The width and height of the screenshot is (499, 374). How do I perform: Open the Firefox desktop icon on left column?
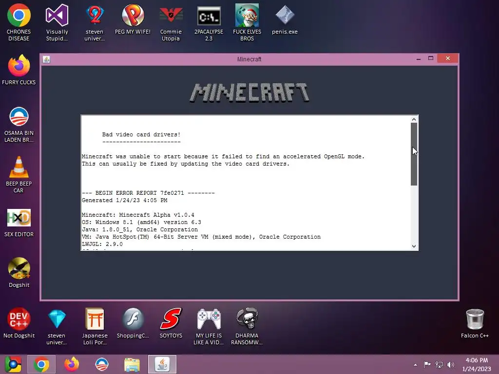coord(19,70)
